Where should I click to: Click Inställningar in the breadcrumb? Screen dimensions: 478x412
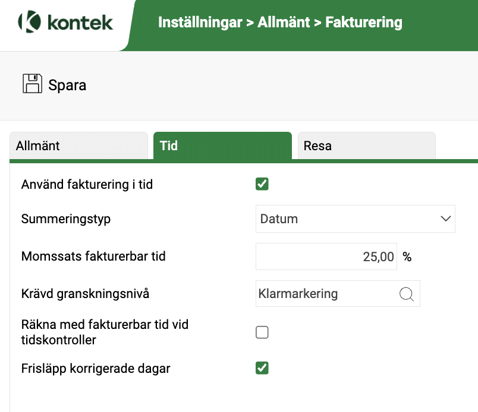click(200, 22)
